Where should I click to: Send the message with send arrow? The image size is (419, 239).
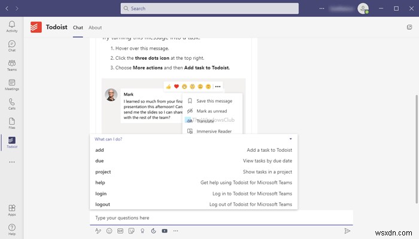pyautogui.click(x=347, y=231)
